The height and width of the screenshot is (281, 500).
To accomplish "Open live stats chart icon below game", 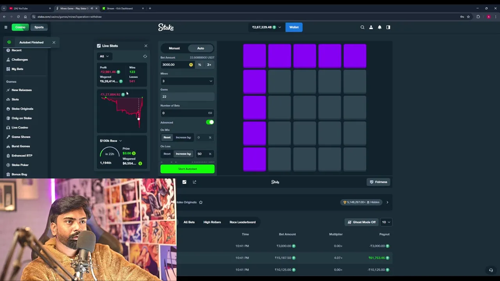I will (184, 182).
